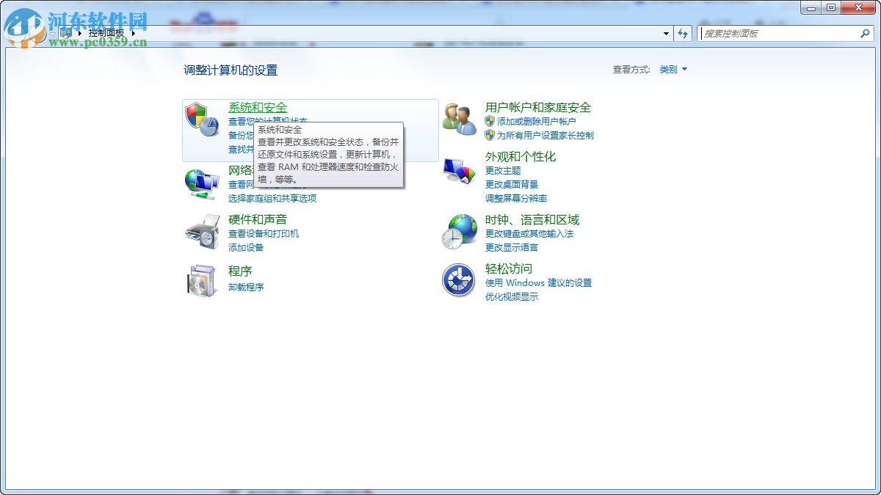Click the refresh button next to address bar
881x495 pixels.
click(683, 33)
